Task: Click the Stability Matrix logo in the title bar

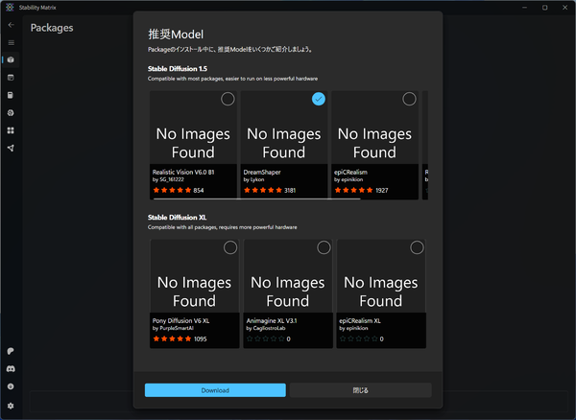Action: click(10, 8)
